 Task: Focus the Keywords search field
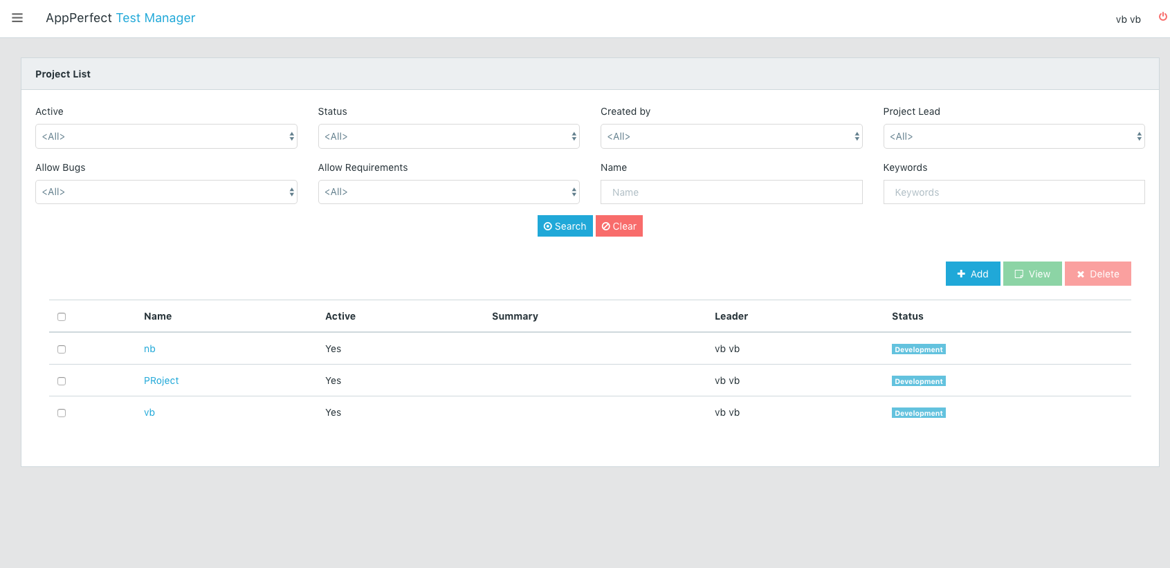point(1014,192)
